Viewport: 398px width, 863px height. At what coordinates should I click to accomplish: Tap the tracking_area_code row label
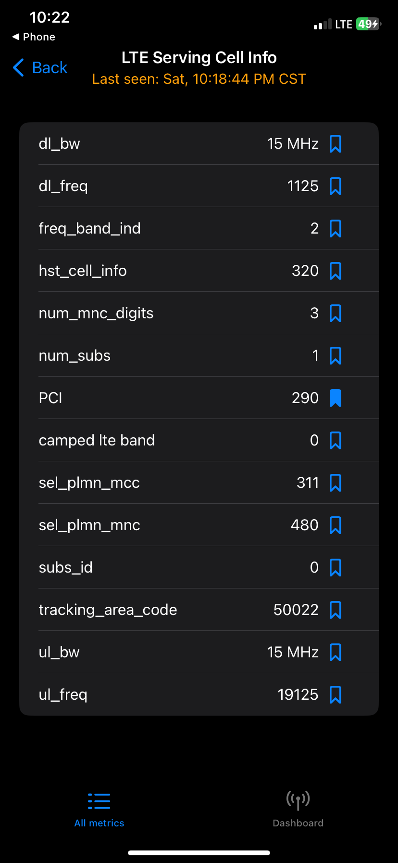tap(108, 610)
